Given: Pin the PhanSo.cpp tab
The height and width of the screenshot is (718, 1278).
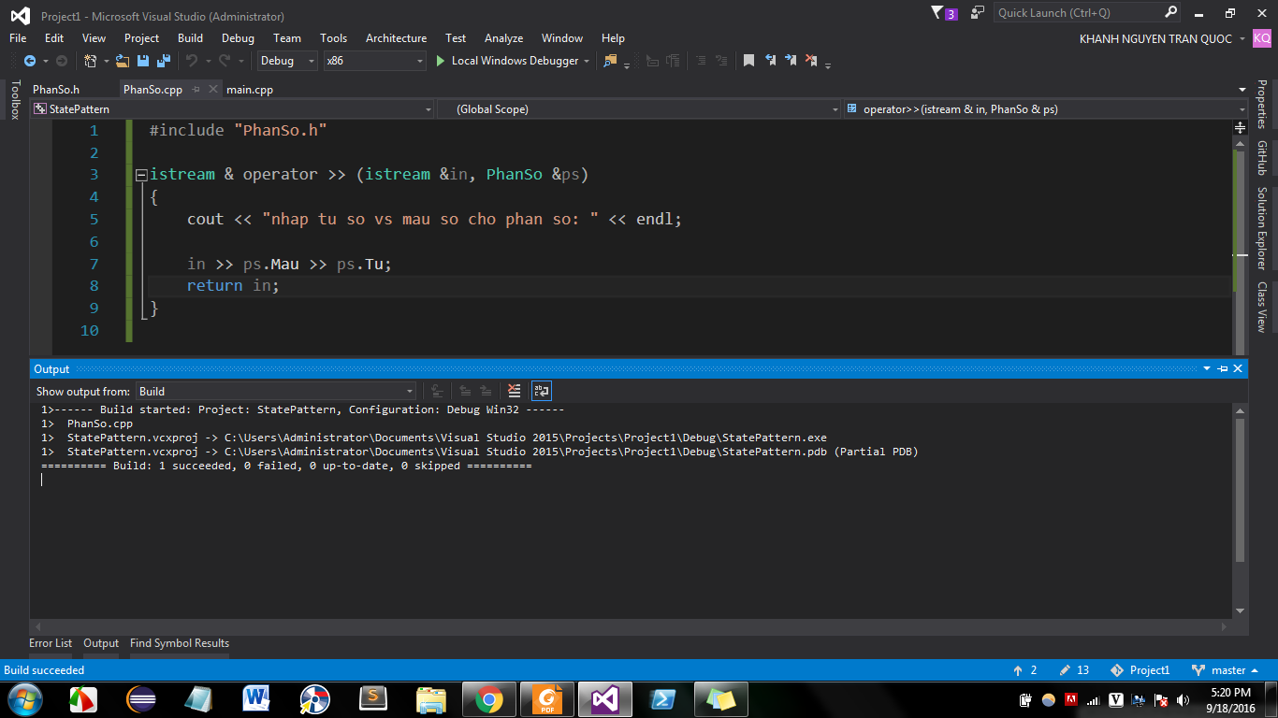Looking at the screenshot, I should click(x=196, y=90).
